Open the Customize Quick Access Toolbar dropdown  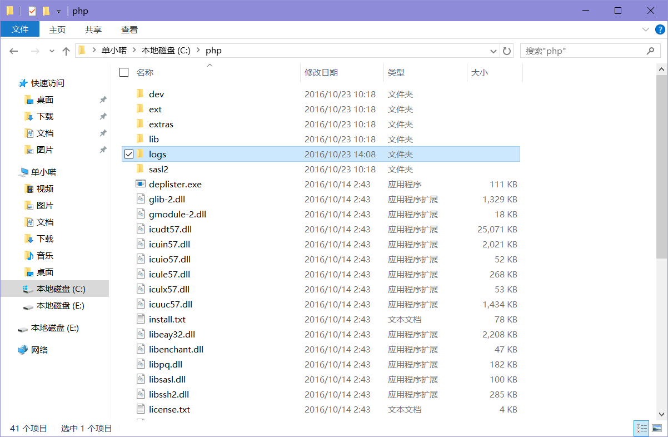click(58, 11)
